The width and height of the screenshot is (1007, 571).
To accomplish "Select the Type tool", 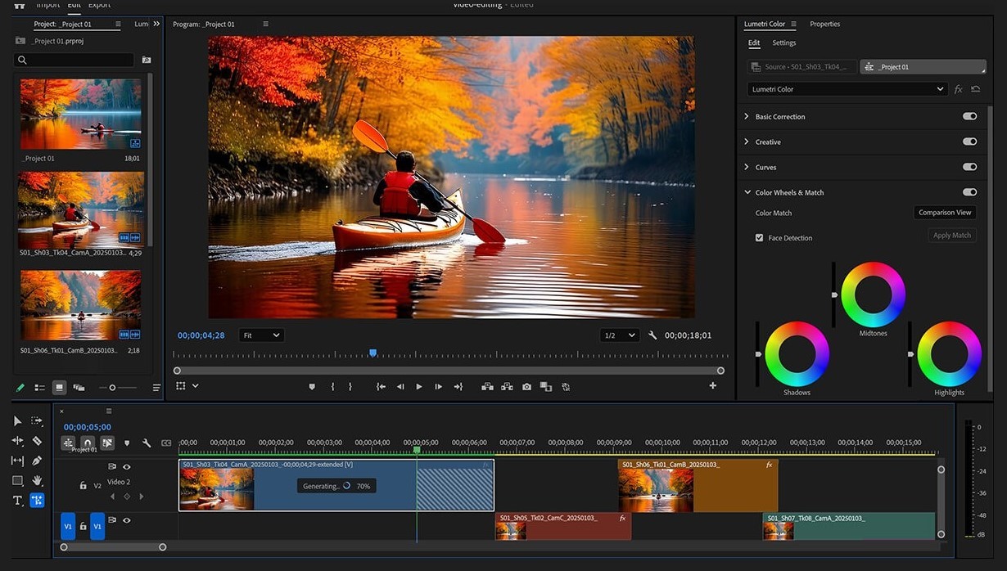I will [x=17, y=501].
